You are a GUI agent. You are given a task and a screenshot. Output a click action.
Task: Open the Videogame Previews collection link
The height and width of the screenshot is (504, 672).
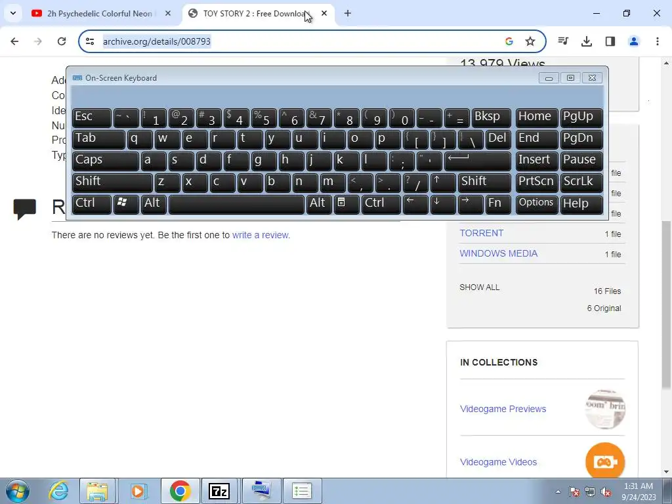coord(503,409)
